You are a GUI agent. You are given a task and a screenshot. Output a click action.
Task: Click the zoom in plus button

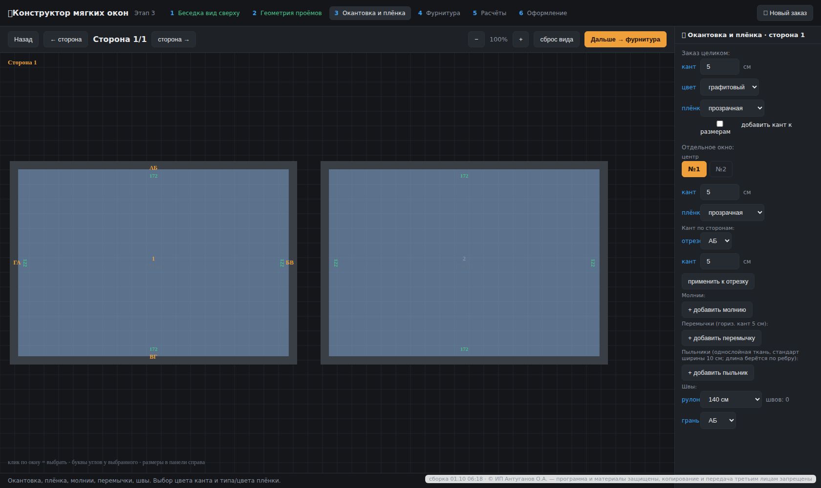[x=521, y=40]
